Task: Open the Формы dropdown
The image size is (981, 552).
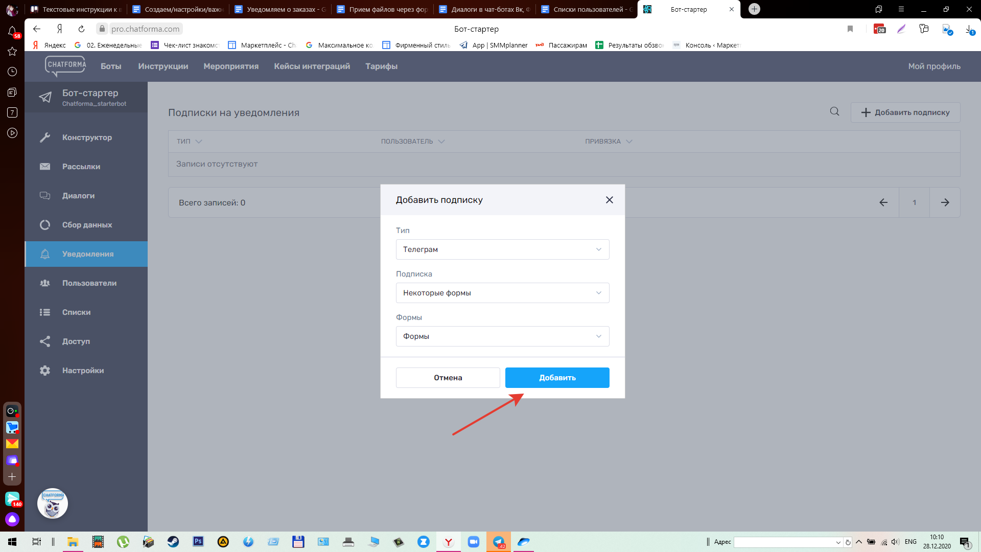Action: (x=502, y=336)
